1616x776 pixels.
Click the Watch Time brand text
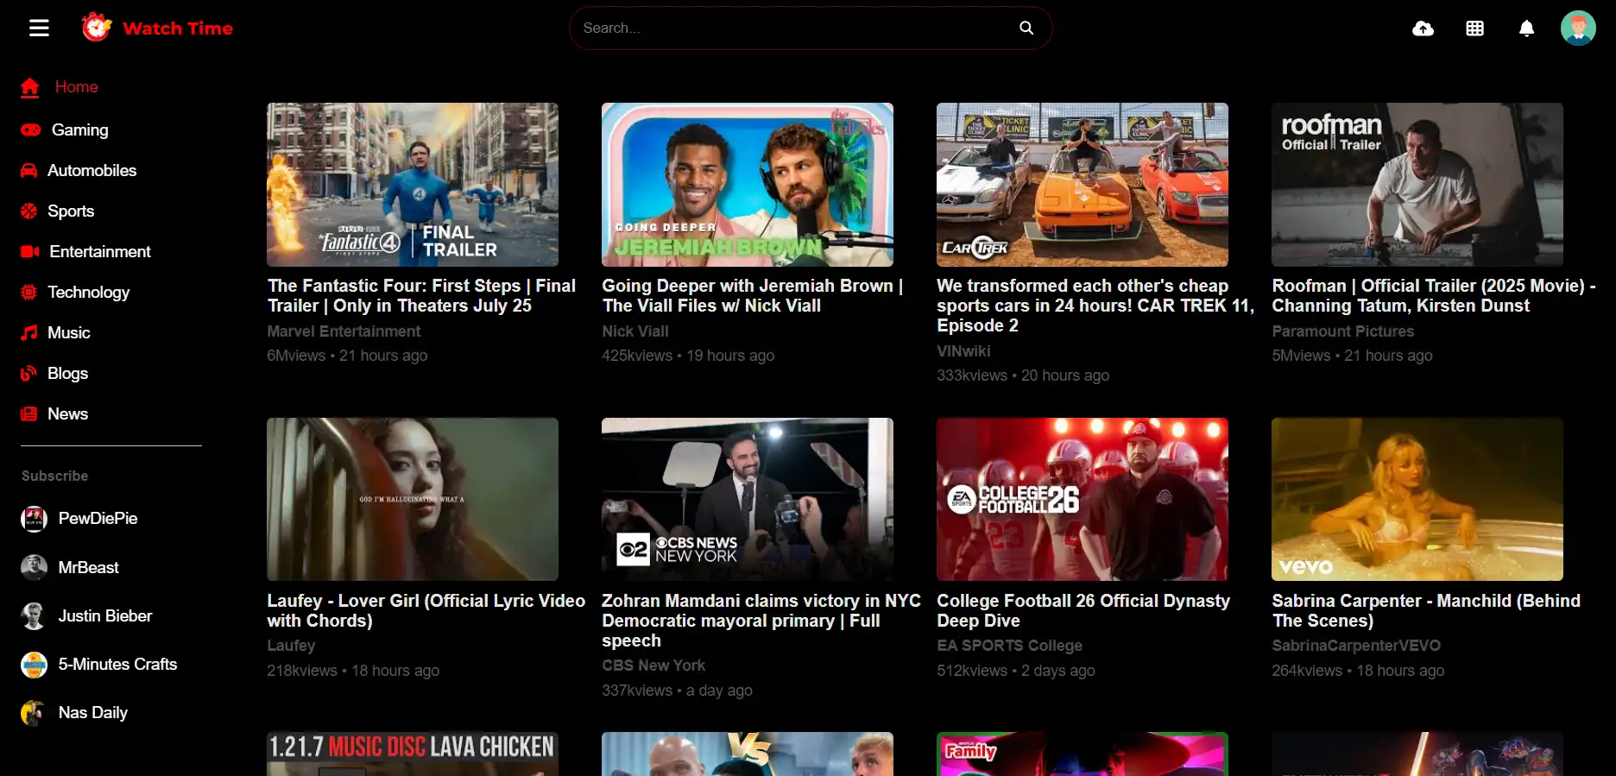[x=178, y=28]
